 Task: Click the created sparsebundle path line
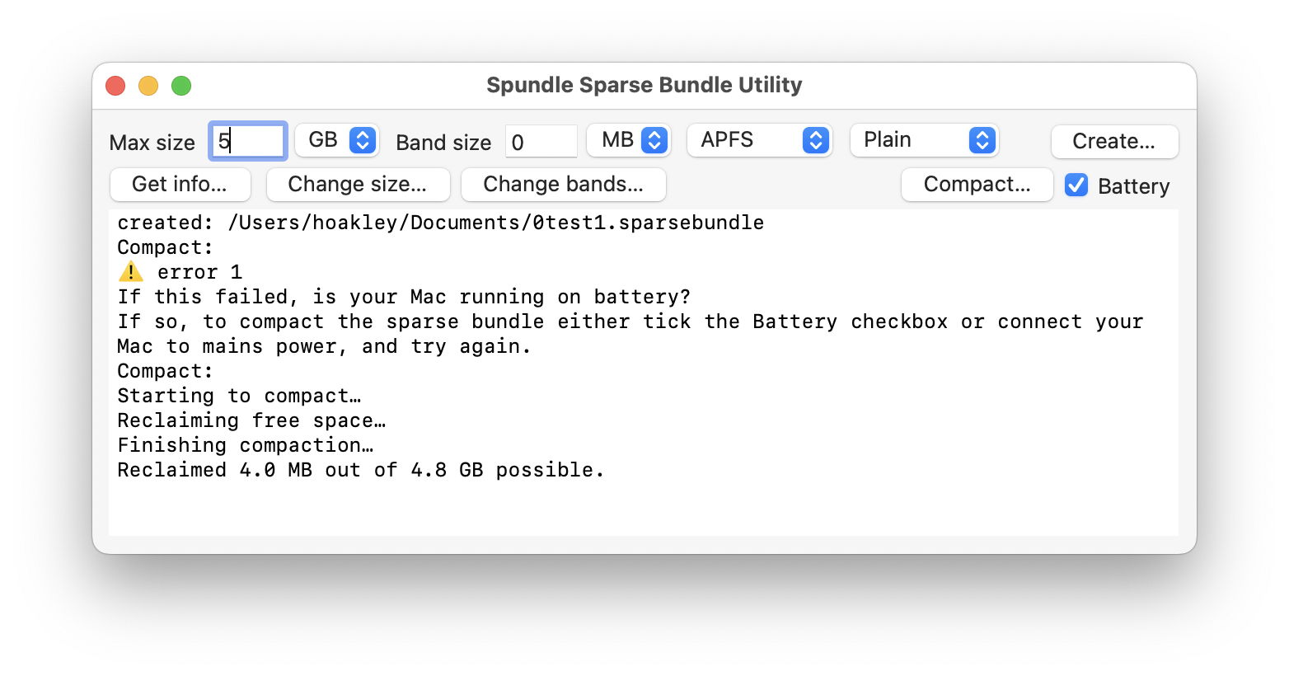[x=440, y=223]
